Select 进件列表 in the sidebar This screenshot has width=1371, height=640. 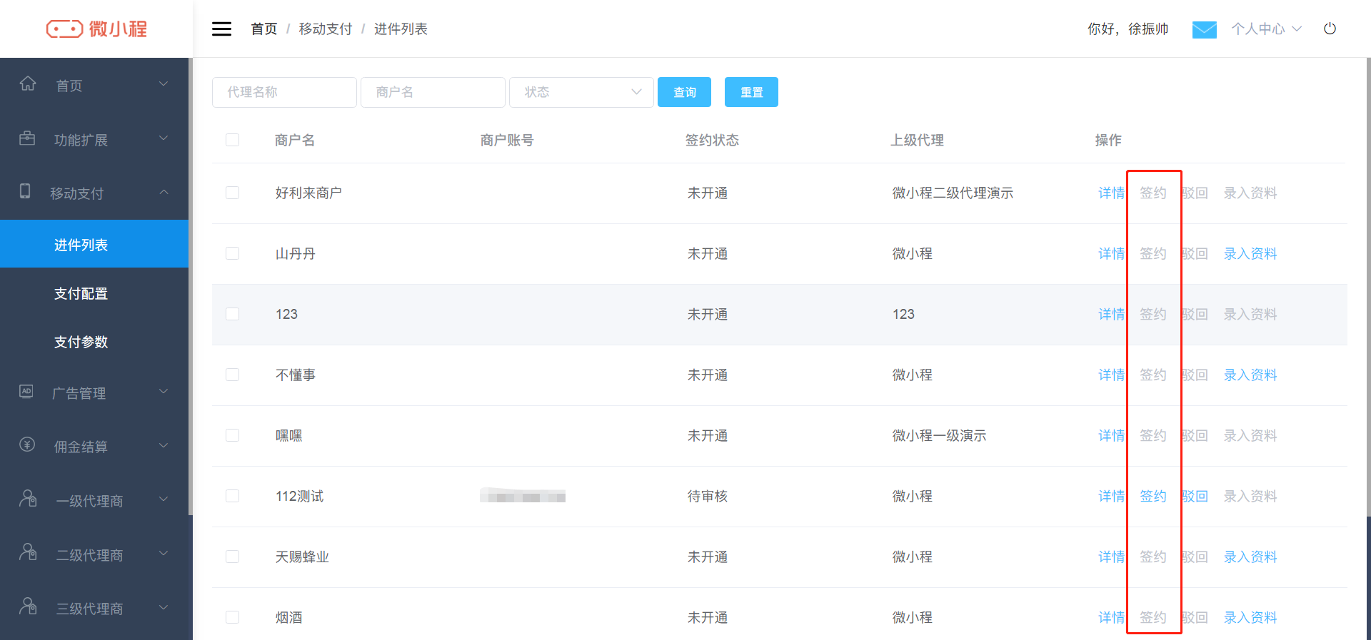(x=94, y=244)
